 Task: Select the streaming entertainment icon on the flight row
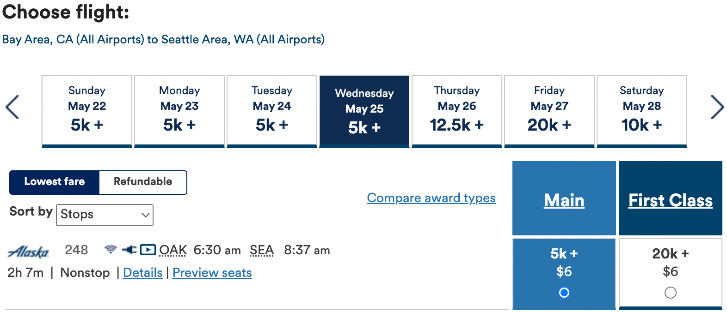(x=148, y=249)
